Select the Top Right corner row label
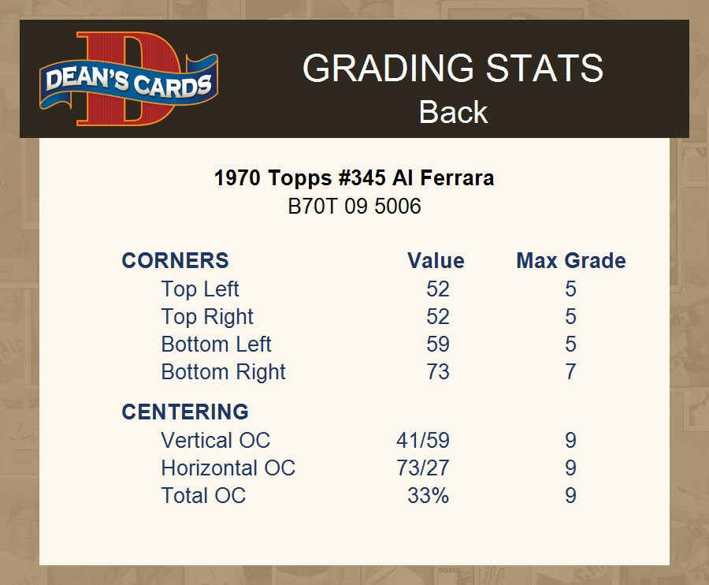This screenshot has width=709, height=585. 207,317
